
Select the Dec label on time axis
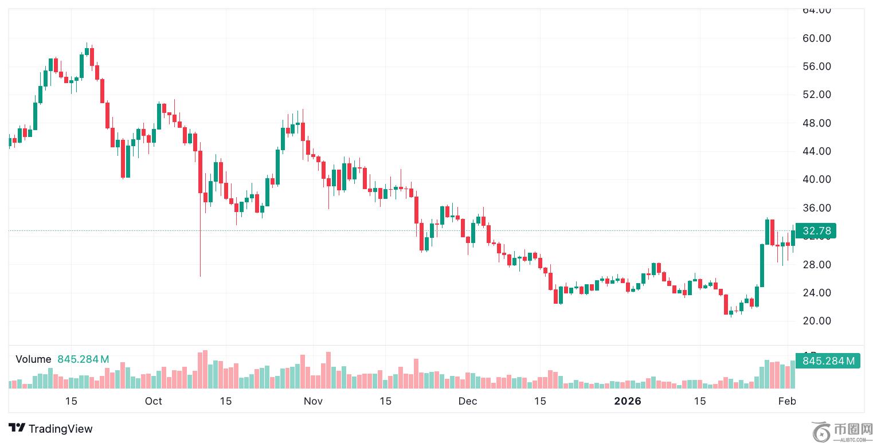[x=468, y=401]
